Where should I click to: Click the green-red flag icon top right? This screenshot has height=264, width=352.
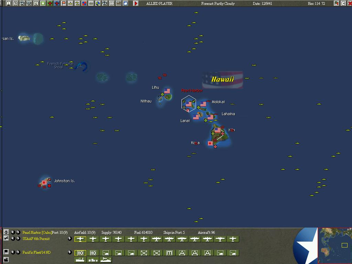[x=336, y=3]
